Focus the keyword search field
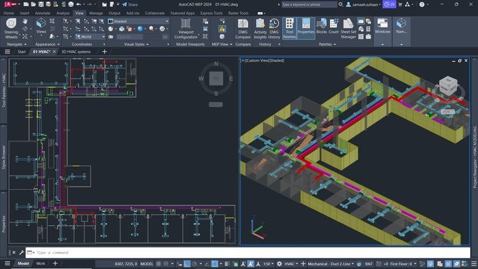Screen dimensions: 478x269 [309, 4]
